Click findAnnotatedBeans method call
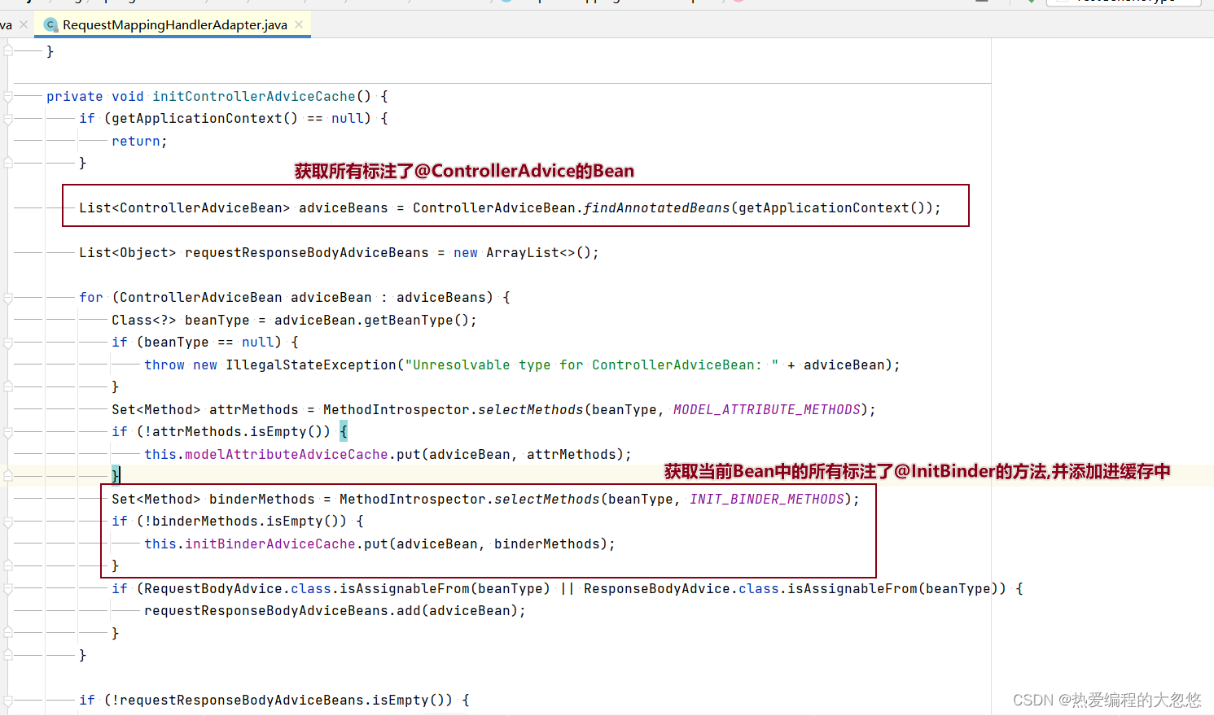1214x716 pixels. pos(657,207)
